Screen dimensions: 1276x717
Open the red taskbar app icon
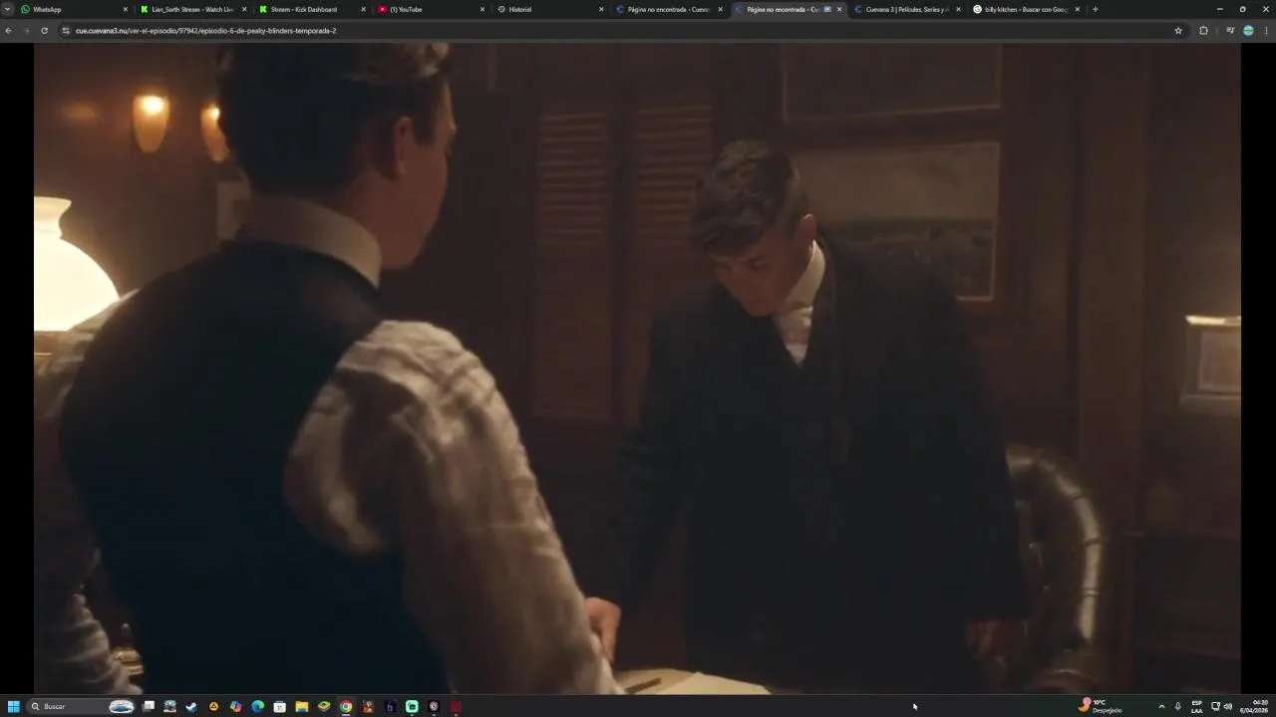(456, 706)
